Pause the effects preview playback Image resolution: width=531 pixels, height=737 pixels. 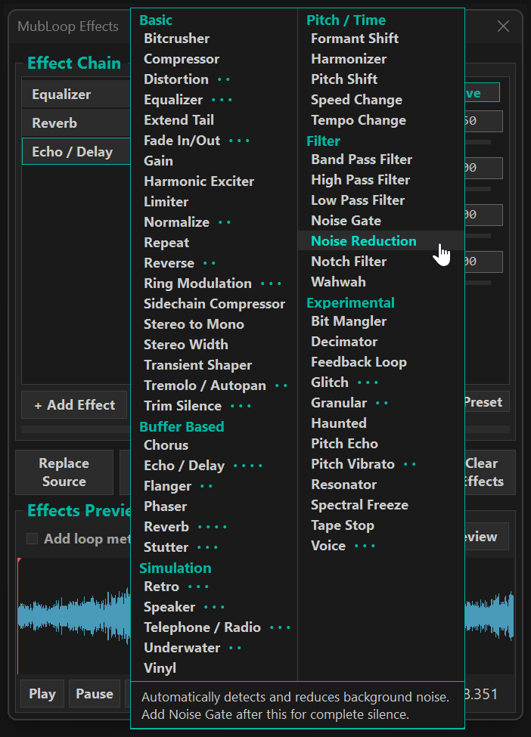(x=95, y=694)
